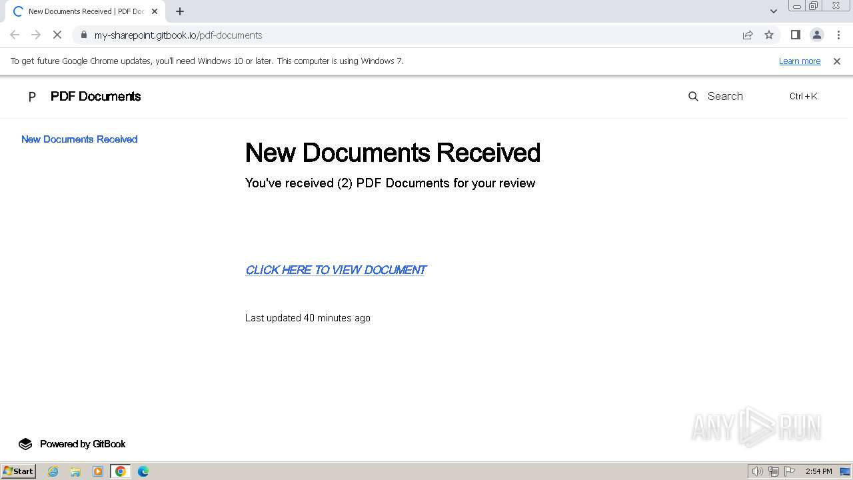Open a new tab with plus icon
Screen dimensions: 853x480
coord(180,11)
